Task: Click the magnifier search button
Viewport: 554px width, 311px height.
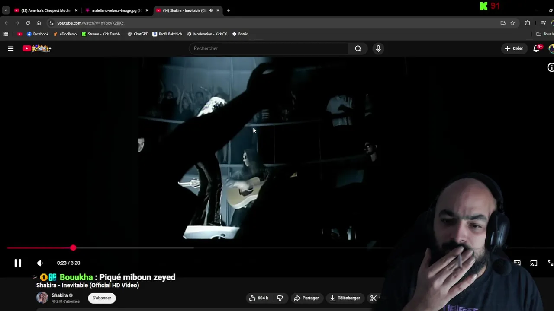Action: click(x=358, y=48)
